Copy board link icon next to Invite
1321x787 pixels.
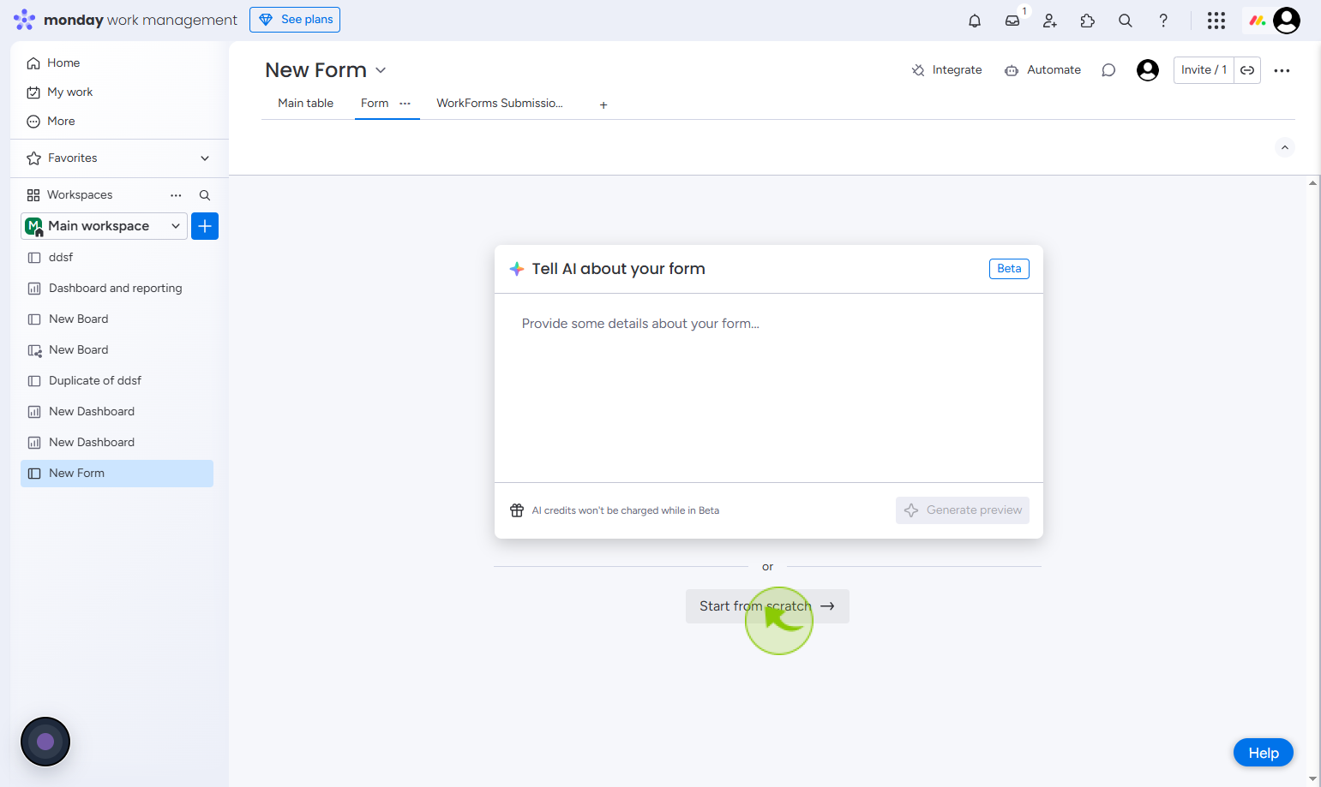click(1247, 70)
